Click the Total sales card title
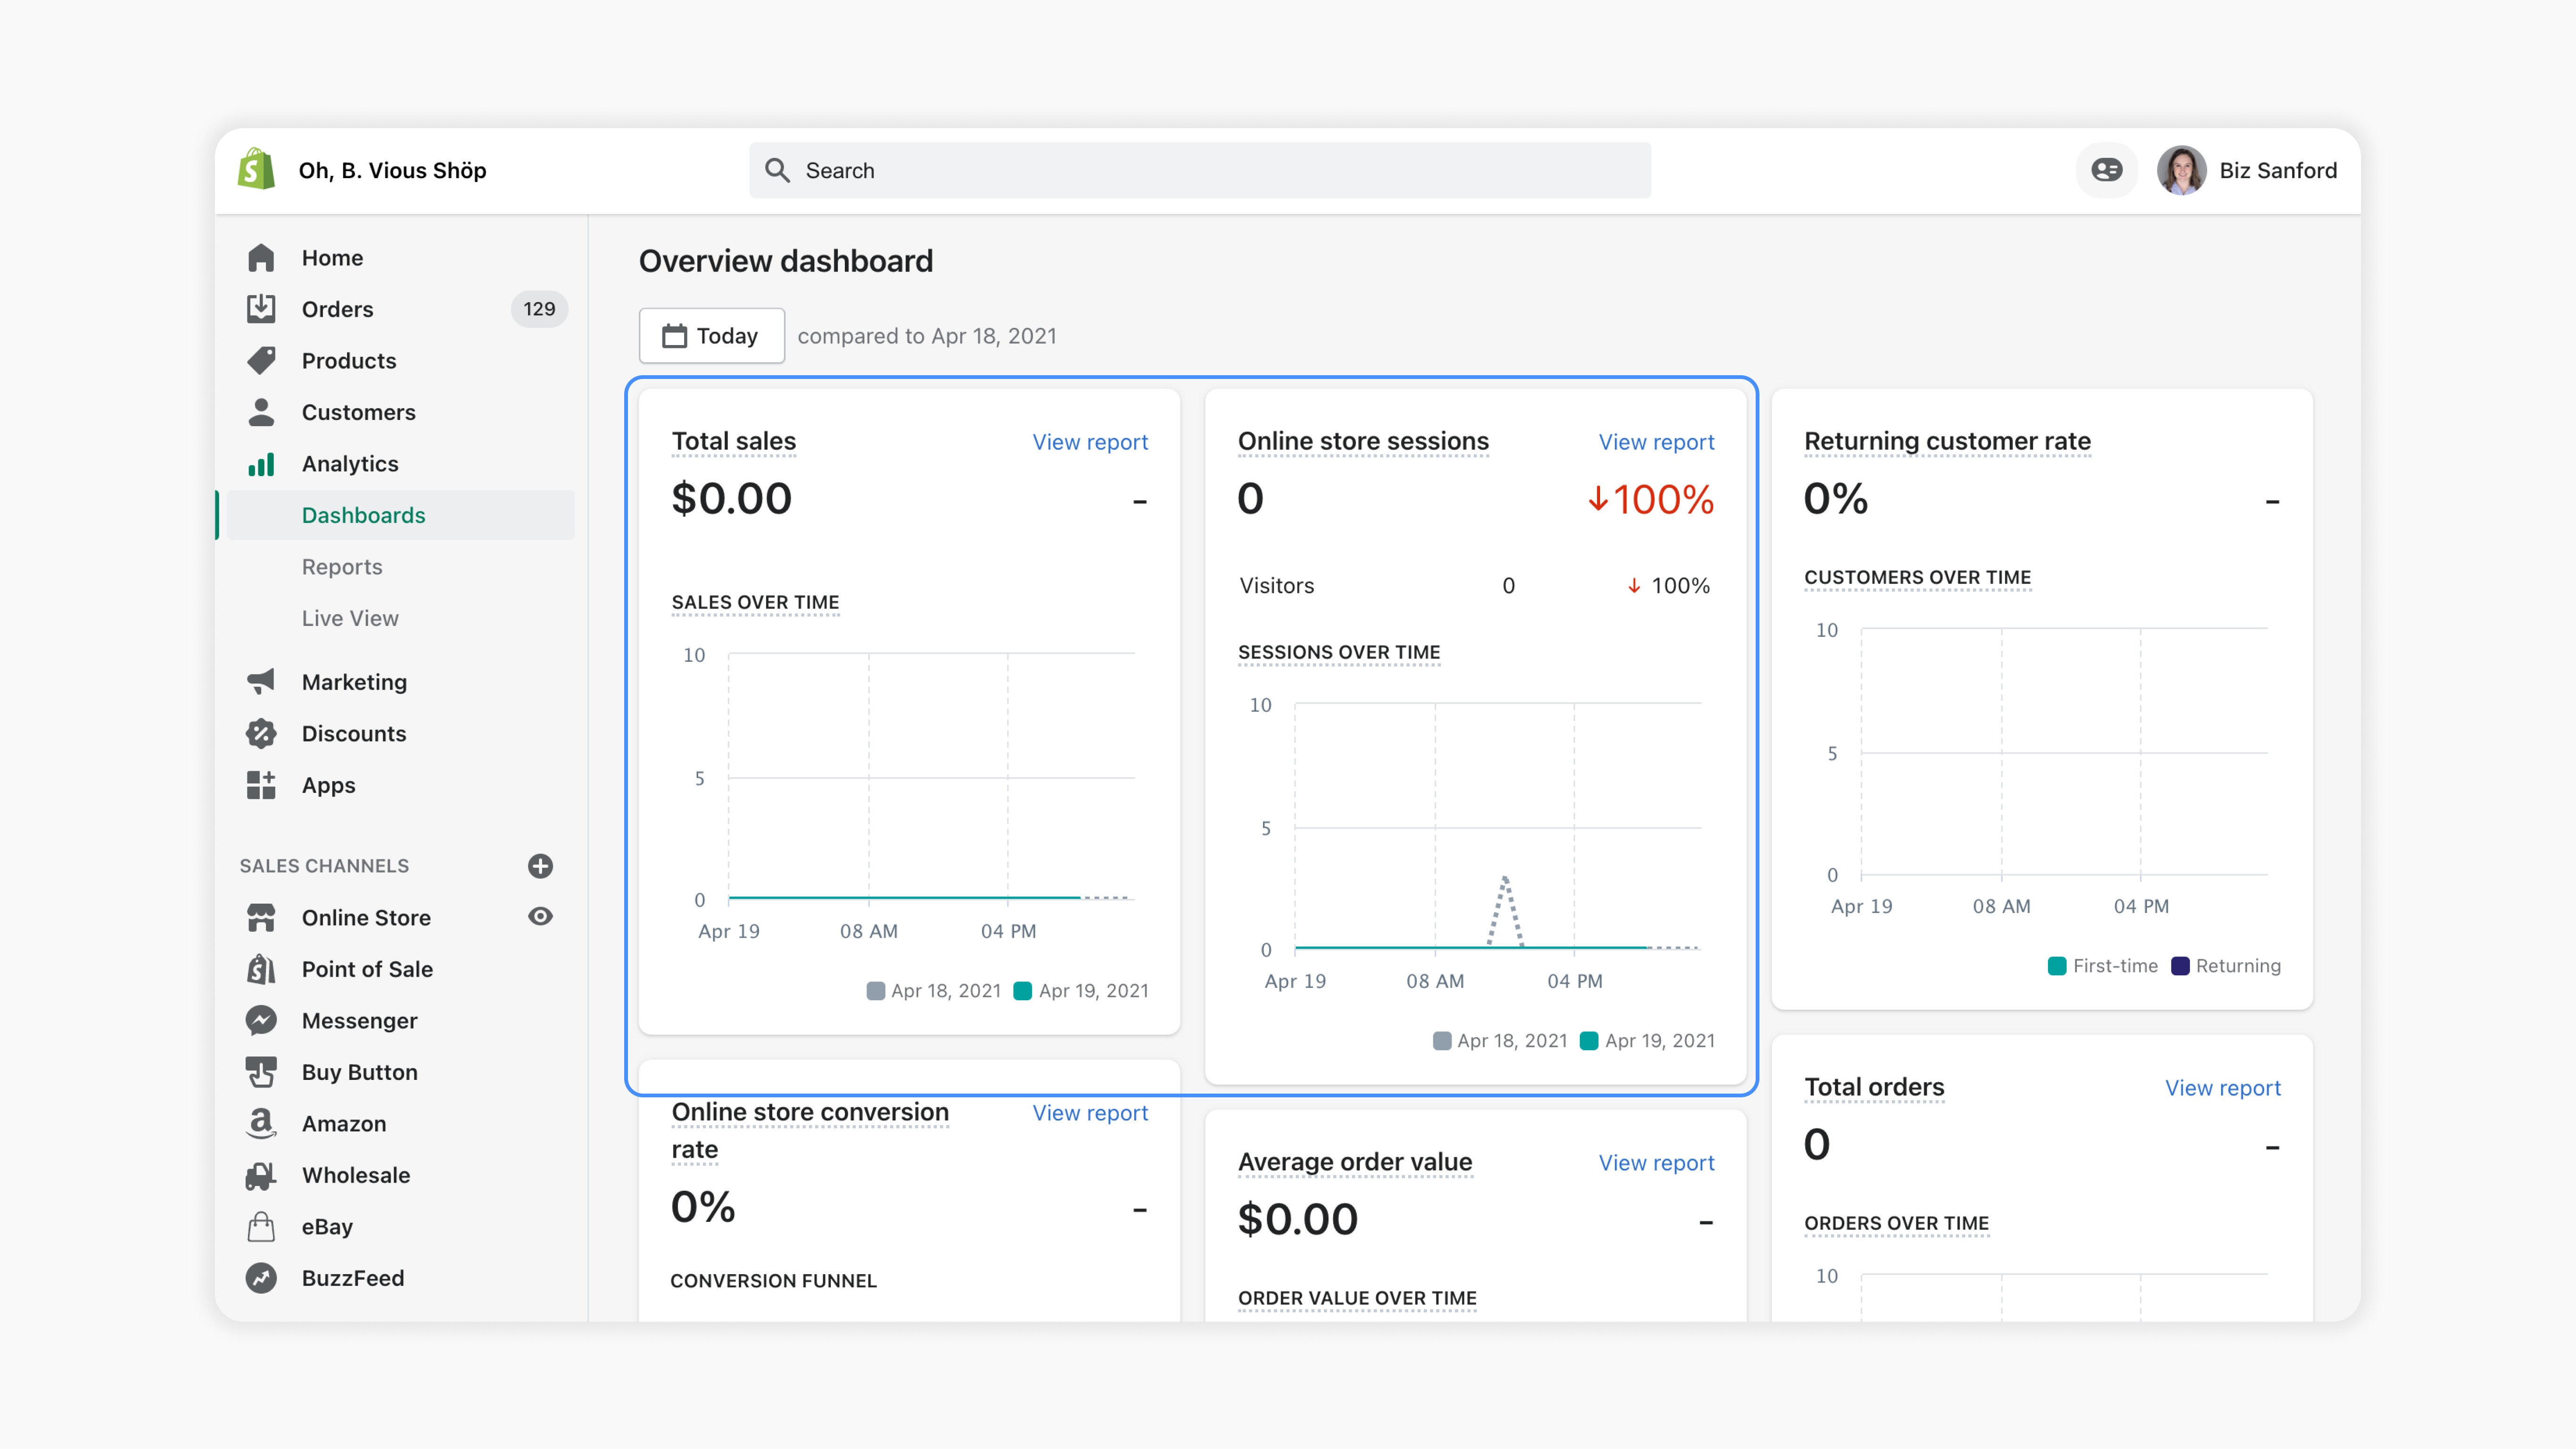 click(734, 441)
